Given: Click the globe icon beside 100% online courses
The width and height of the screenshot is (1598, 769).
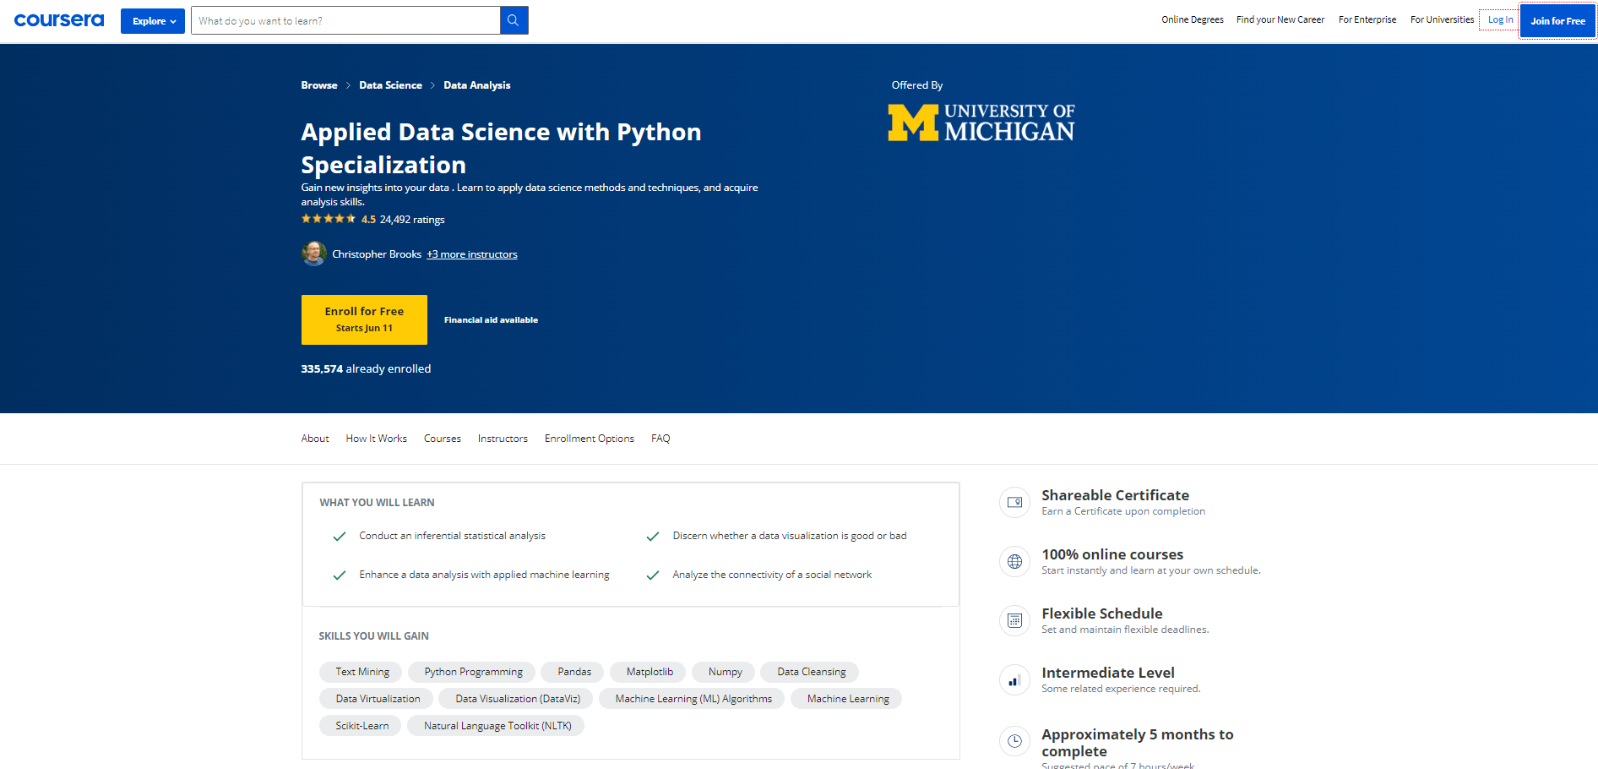Looking at the screenshot, I should 1014,561.
